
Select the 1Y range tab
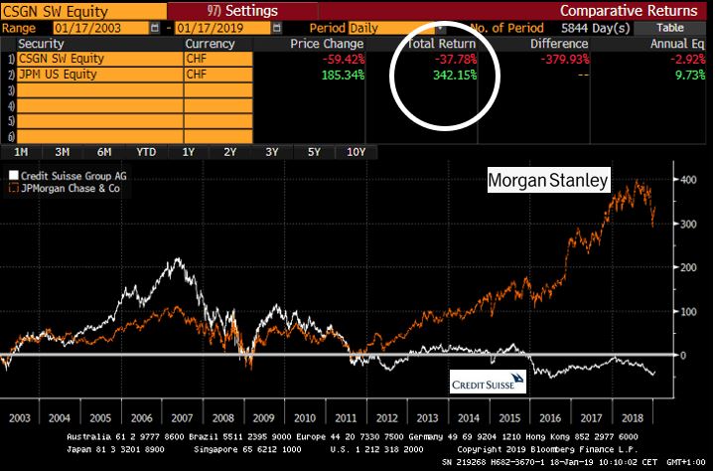click(189, 152)
